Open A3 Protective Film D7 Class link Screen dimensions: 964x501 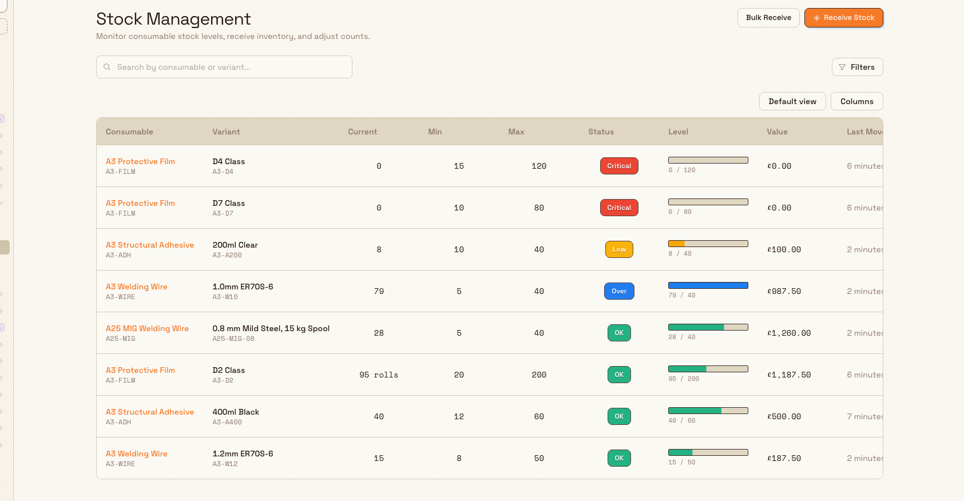coord(140,203)
